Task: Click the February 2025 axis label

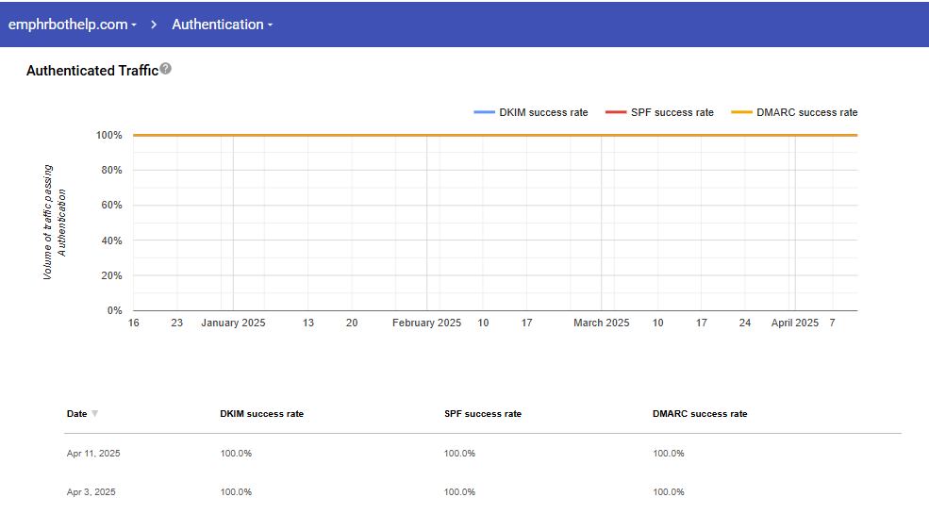Action: (426, 323)
